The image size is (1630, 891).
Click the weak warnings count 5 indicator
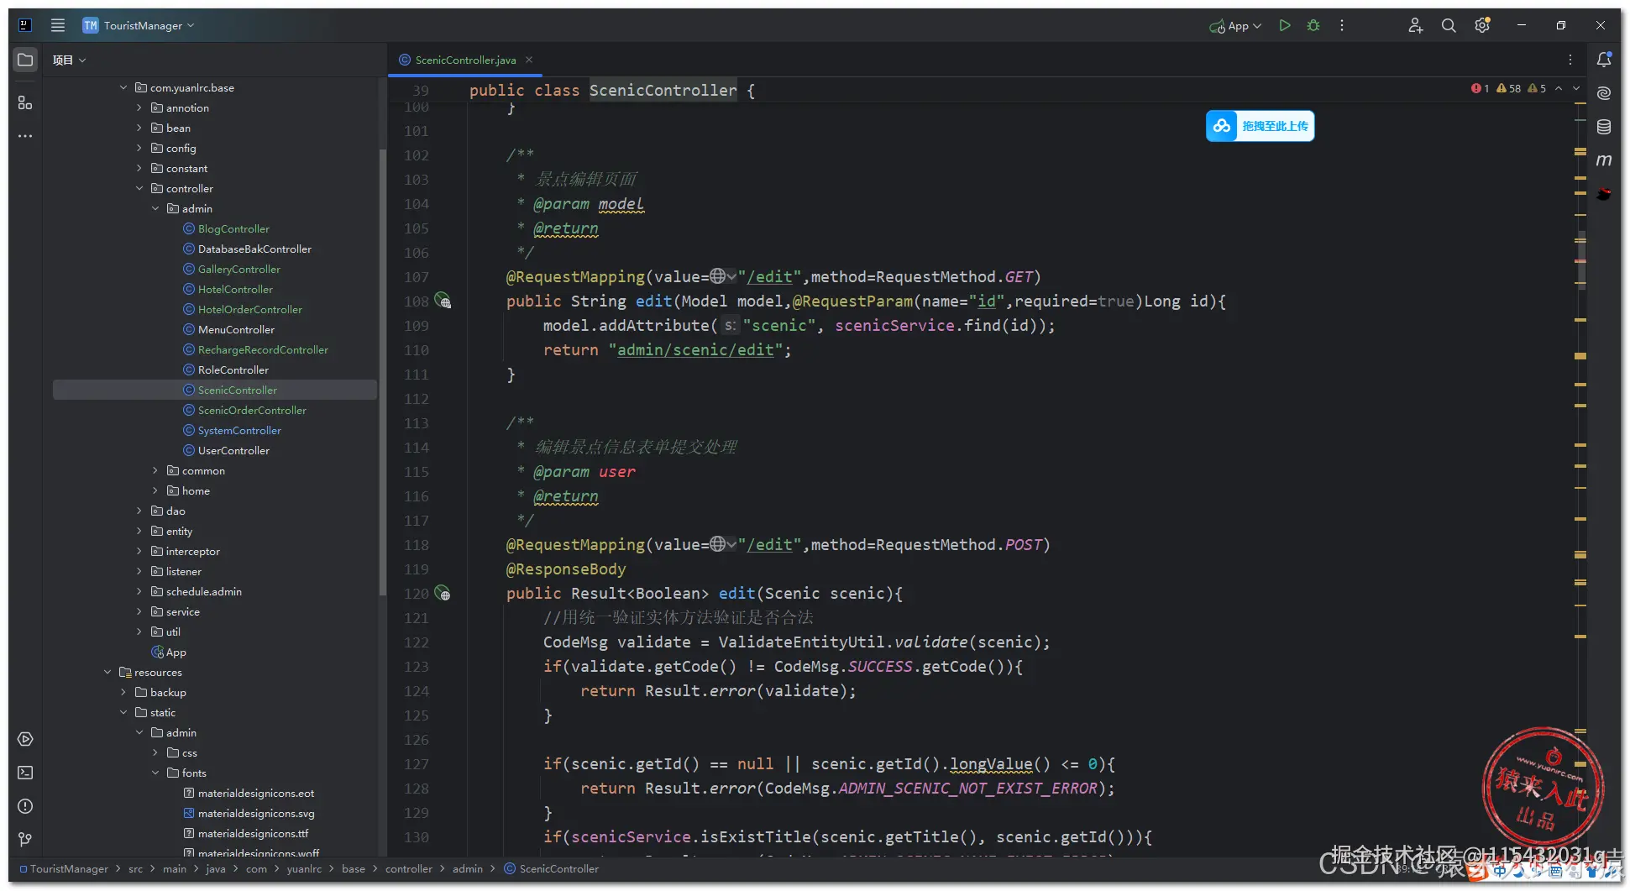(x=1537, y=88)
